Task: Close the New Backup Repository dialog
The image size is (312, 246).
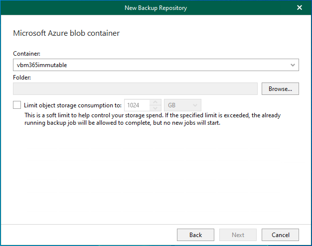Action: pyautogui.click(x=299, y=7)
